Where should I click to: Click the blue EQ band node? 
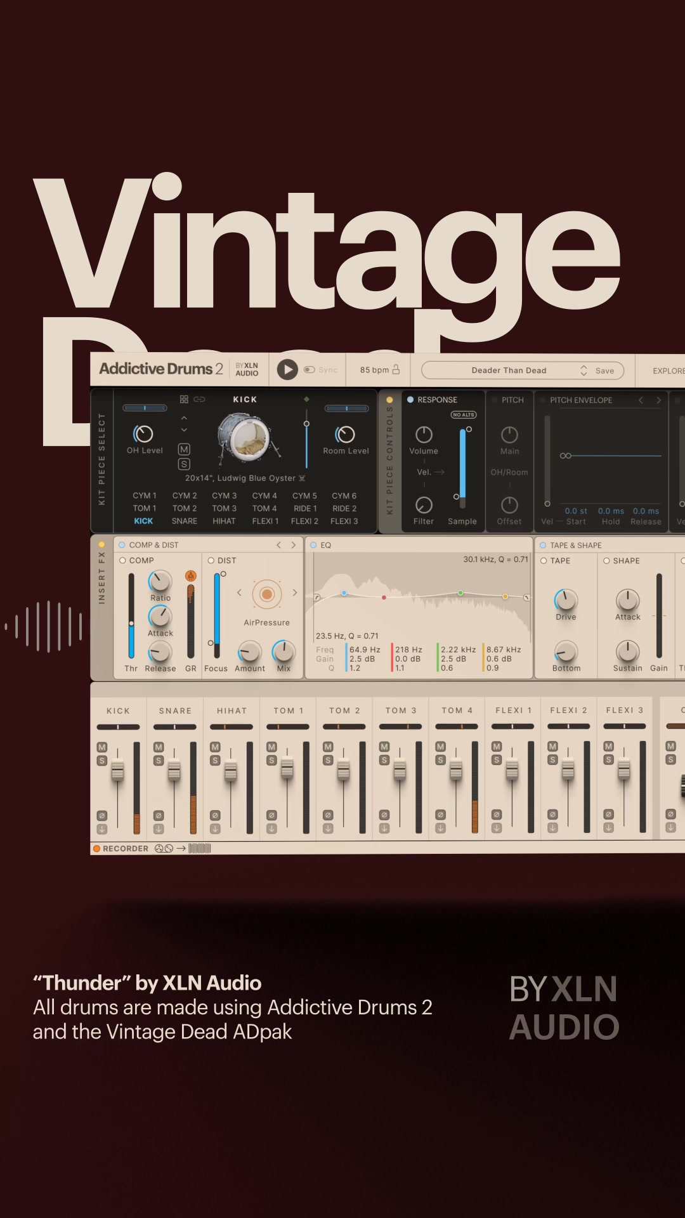tap(344, 593)
